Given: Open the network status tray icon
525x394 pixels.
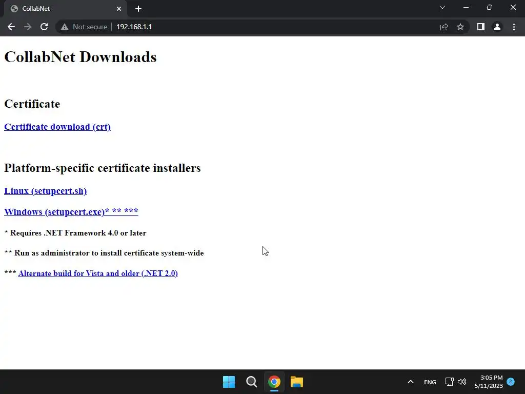Looking at the screenshot, I should coord(449,382).
